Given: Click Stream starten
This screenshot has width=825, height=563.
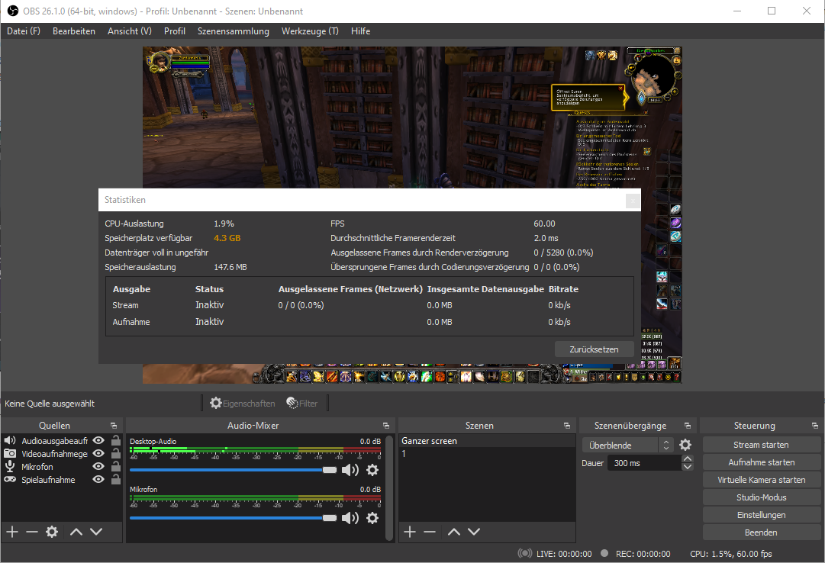Looking at the screenshot, I should tap(761, 446).
